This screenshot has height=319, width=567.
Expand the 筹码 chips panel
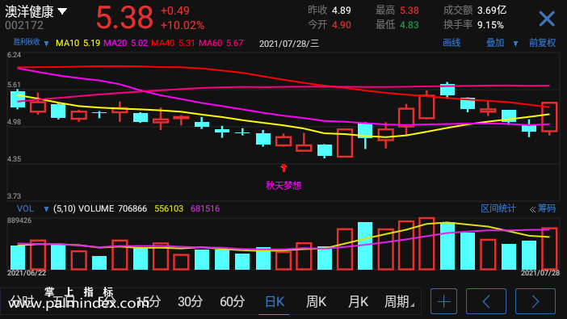click(543, 208)
